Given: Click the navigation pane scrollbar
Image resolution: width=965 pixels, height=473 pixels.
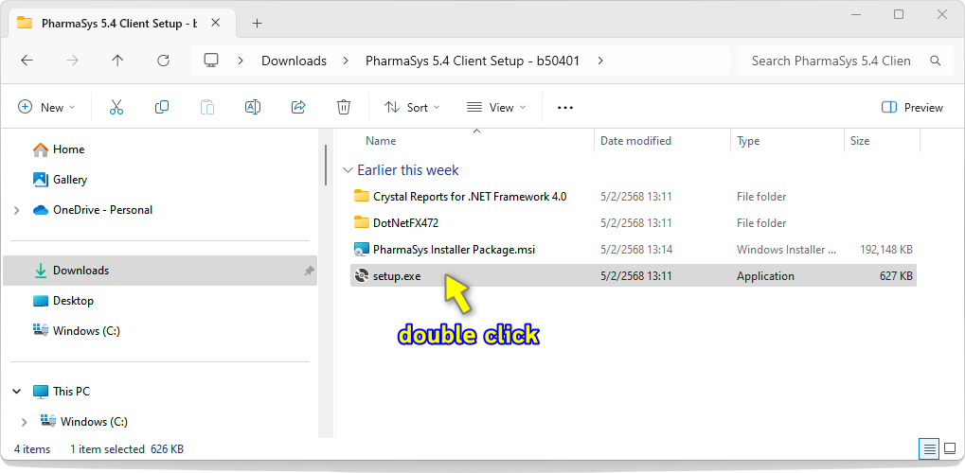Looking at the screenshot, I should tap(326, 166).
